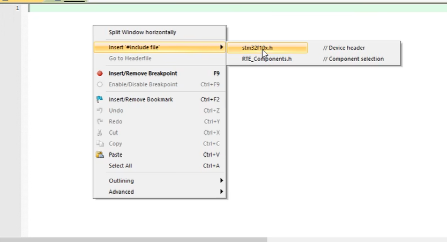Click the horizontal scrollbar at the bottom

coord(133,240)
